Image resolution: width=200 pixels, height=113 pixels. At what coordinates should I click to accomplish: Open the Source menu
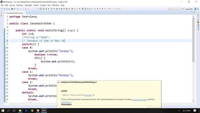point(12,5)
